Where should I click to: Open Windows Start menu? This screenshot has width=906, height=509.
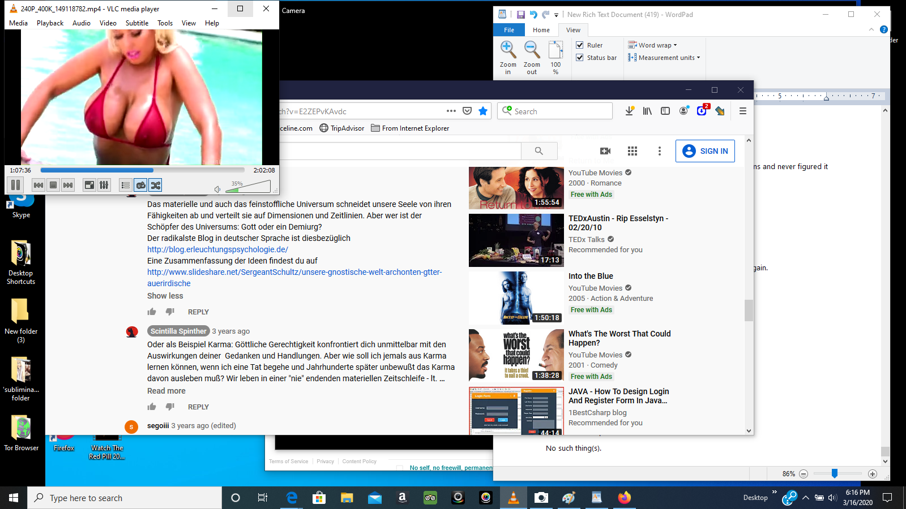coord(14,498)
